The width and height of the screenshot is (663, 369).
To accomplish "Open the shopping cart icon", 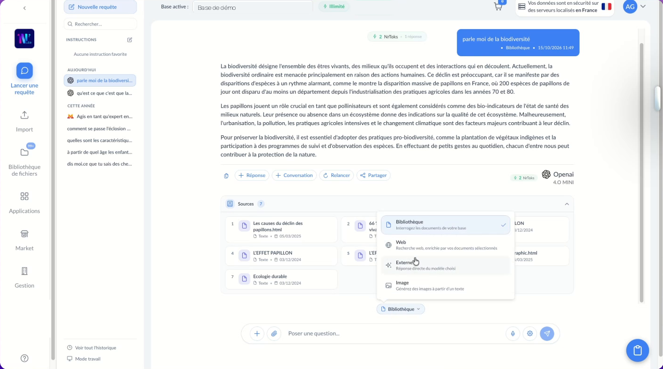I will click(x=498, y=7).
